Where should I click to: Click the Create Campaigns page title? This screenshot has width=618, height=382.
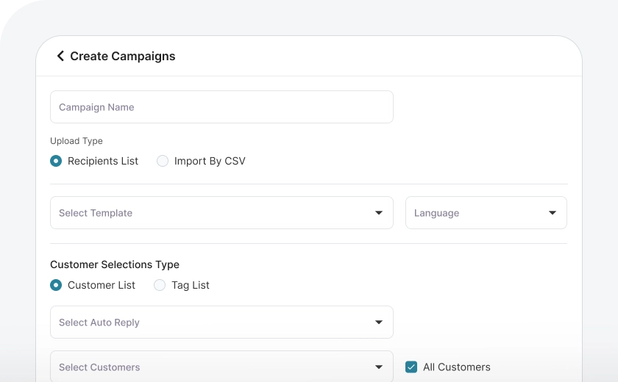point(123,57)
